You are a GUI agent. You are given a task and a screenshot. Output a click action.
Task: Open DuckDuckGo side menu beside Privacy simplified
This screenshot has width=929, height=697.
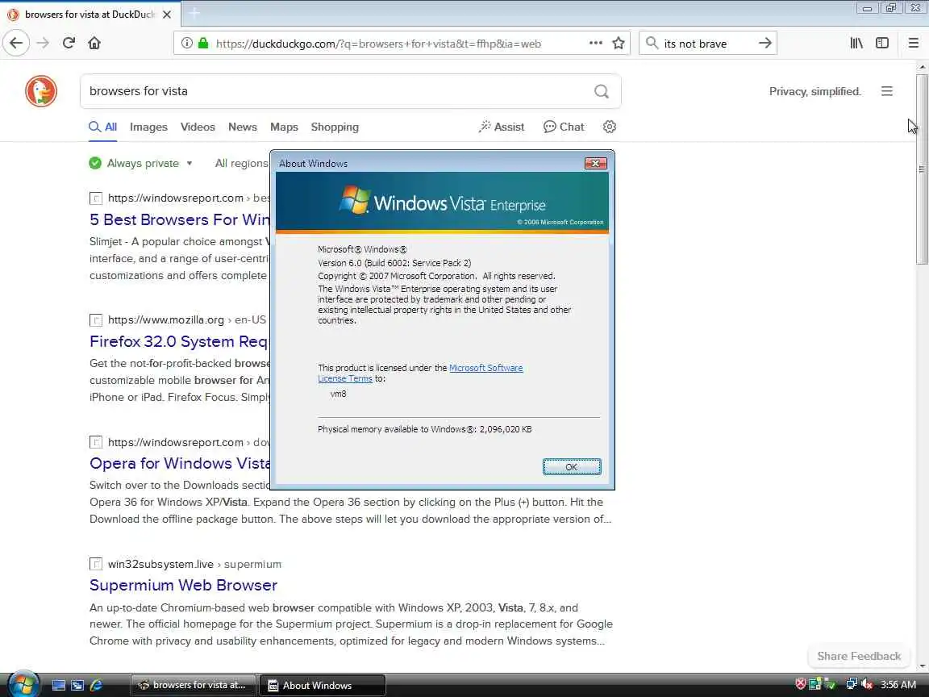pos(887,91)
